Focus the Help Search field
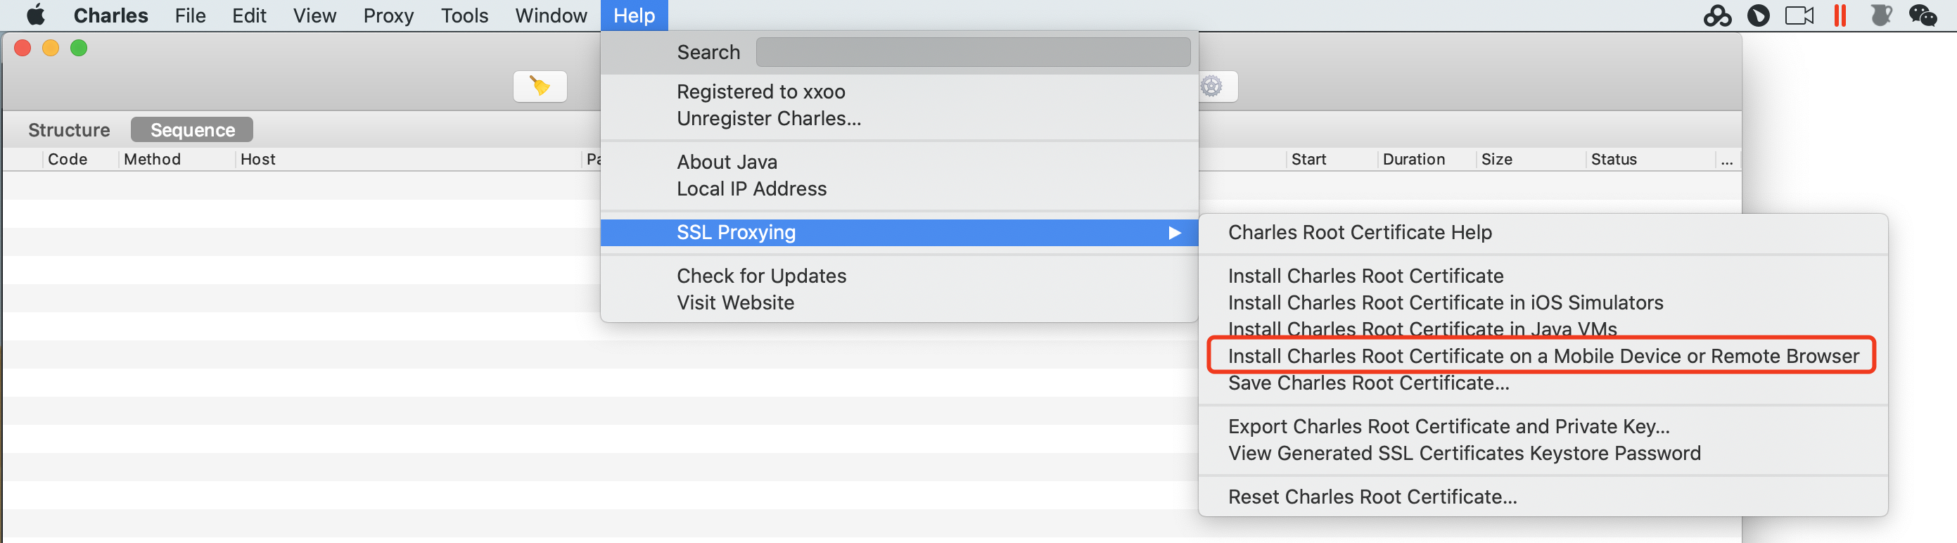This screenshot has width=1957, height=543. (973, 51)
